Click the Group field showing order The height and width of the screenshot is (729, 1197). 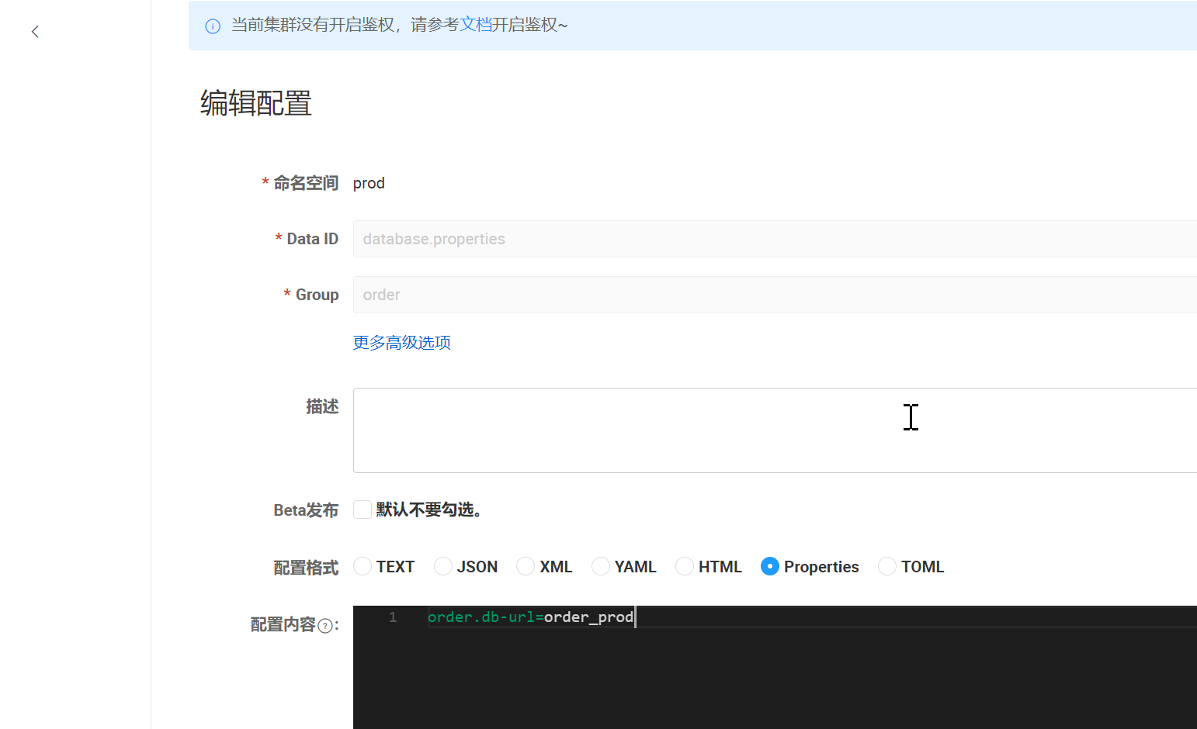775,295
